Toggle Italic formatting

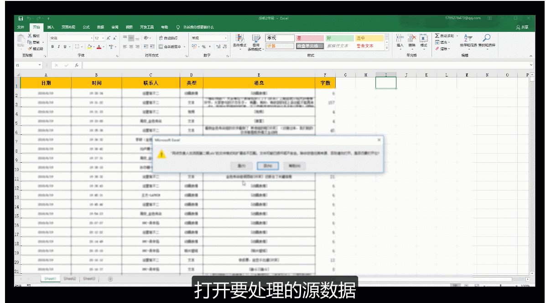[x=58, y=46]
